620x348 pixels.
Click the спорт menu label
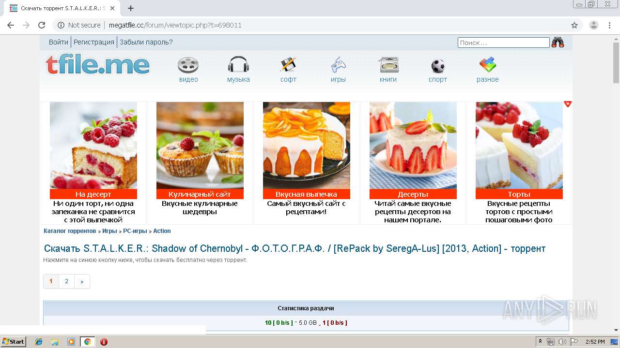coord(438,79)
